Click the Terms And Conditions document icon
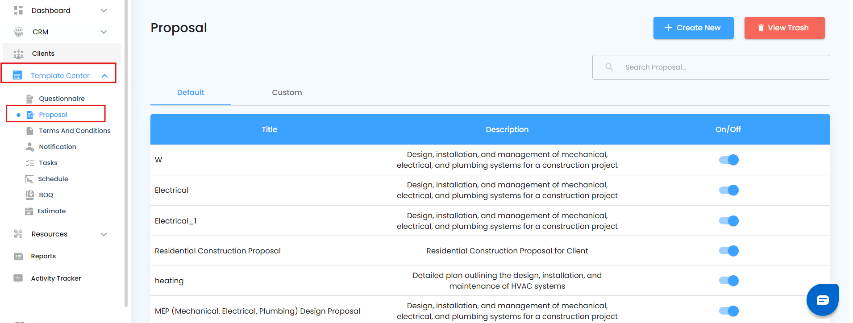853x323 pixels. pyautogui.click(x=29, y=131)
